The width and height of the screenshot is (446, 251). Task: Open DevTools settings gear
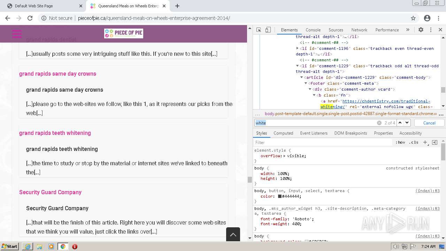pyautogui.click(x=421, y=30)
